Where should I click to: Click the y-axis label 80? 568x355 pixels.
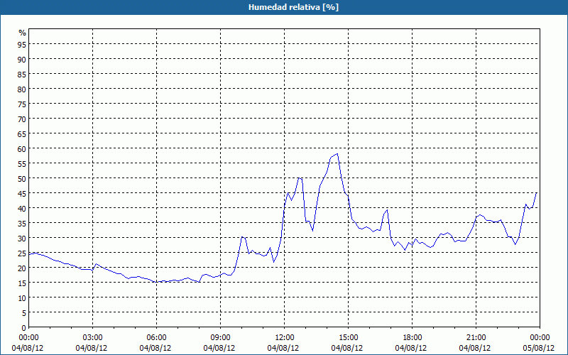[x=22, y=89]
